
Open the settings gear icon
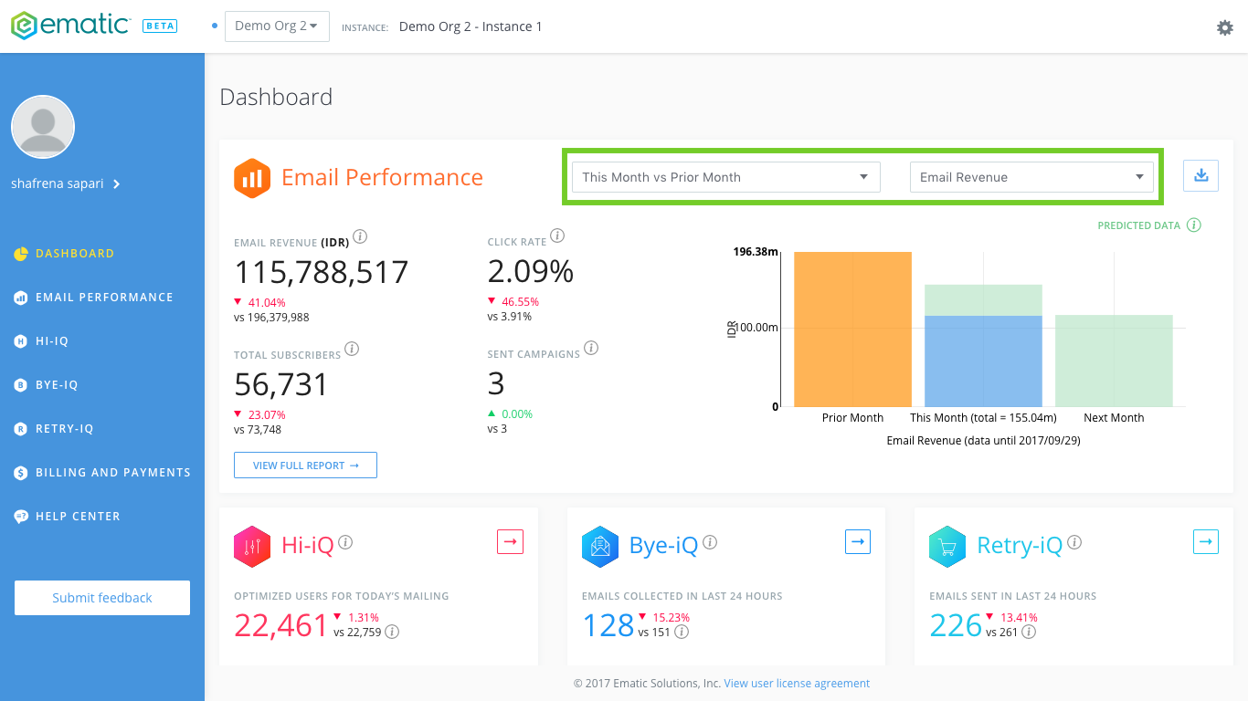pyautogui.click(x=1225, y=27)
